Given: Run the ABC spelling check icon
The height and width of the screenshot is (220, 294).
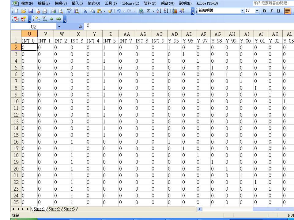Looking at the screenshot, I should [70, 11].
